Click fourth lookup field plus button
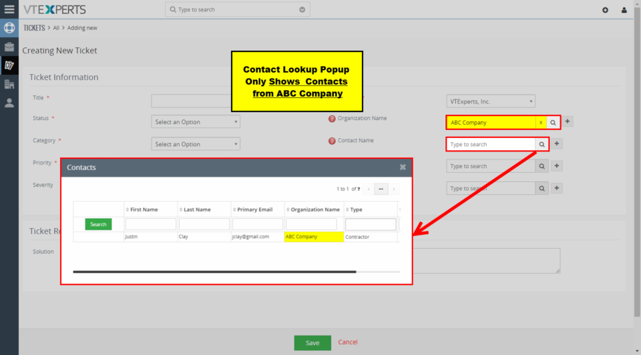Screen dimensions: 641x355 557,188
